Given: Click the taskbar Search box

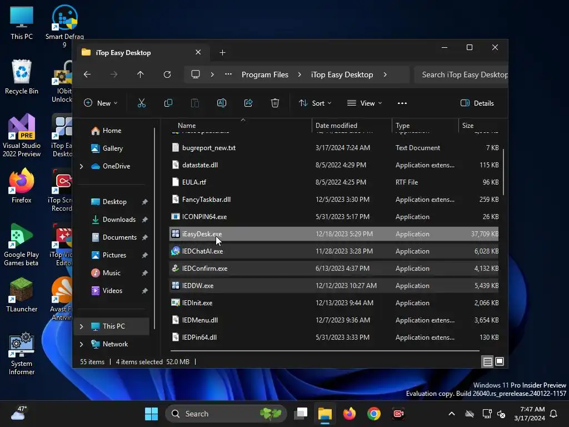Looking at the screenshot, I should (x=226, y=414).
